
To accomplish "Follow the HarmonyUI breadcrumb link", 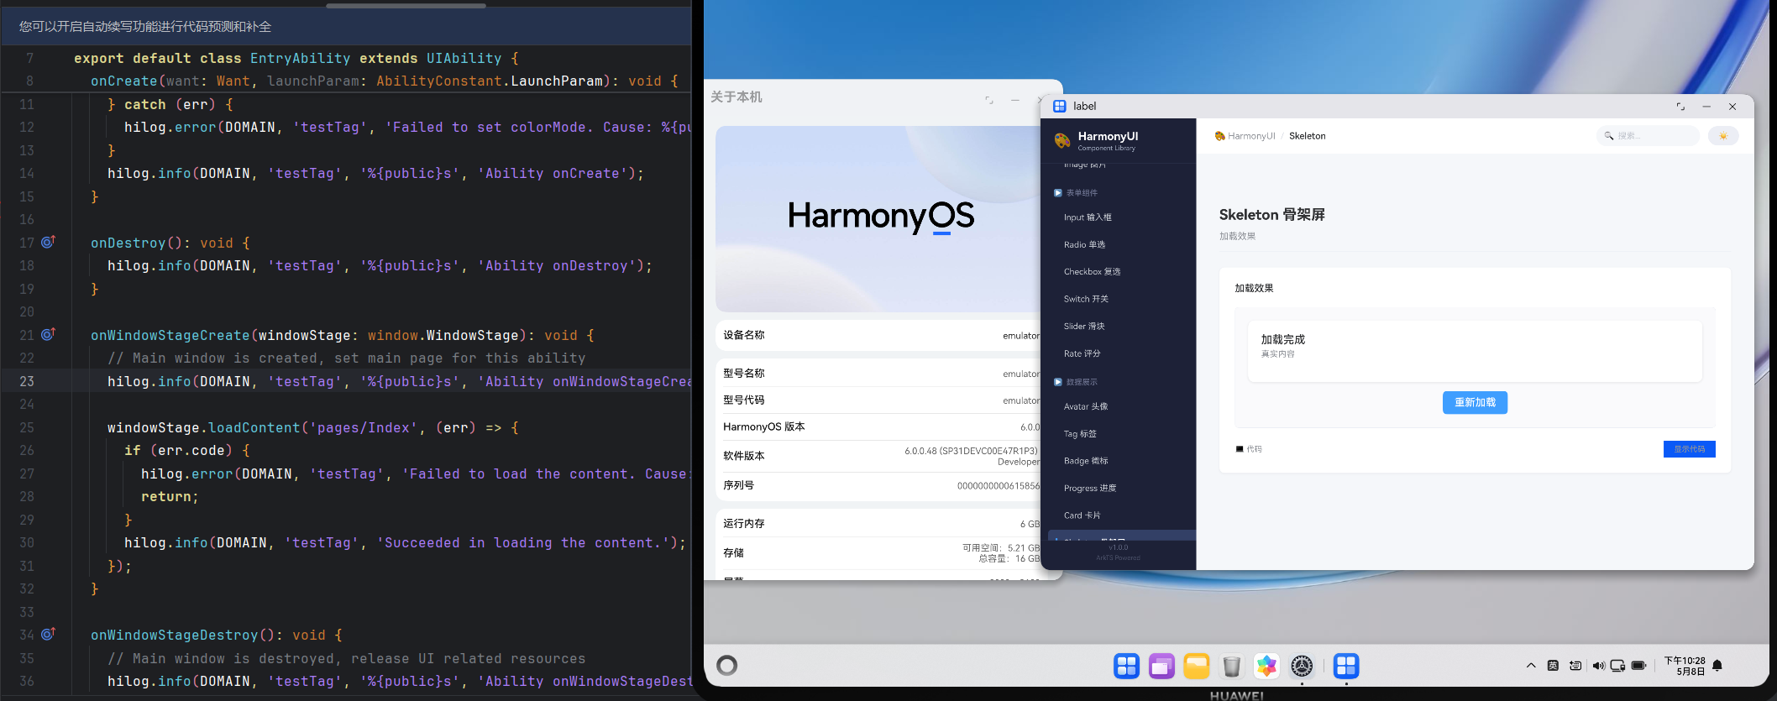I will (x=1251, y=136).
